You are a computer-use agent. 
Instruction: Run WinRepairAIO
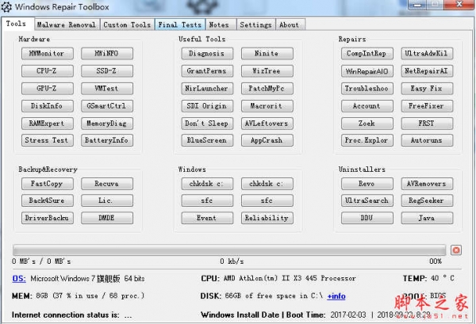[367, 71]
